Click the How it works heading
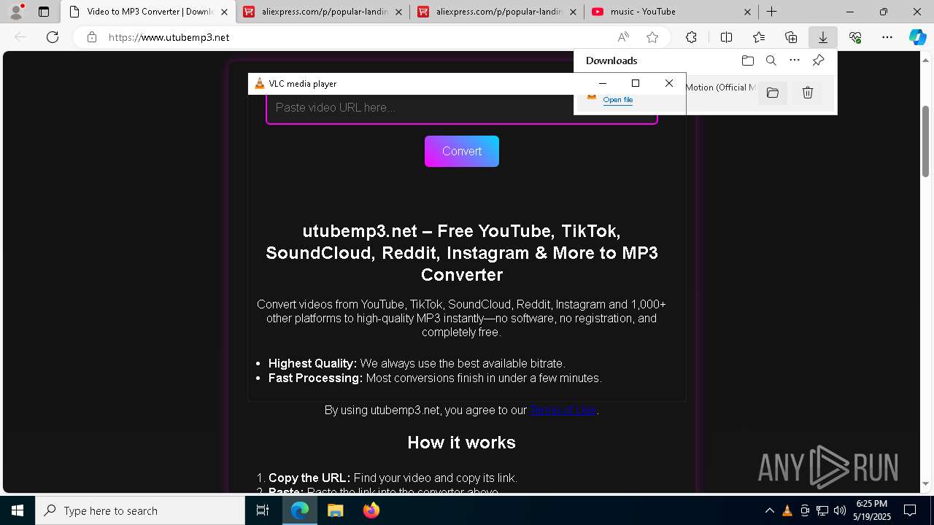 (461, 443)
